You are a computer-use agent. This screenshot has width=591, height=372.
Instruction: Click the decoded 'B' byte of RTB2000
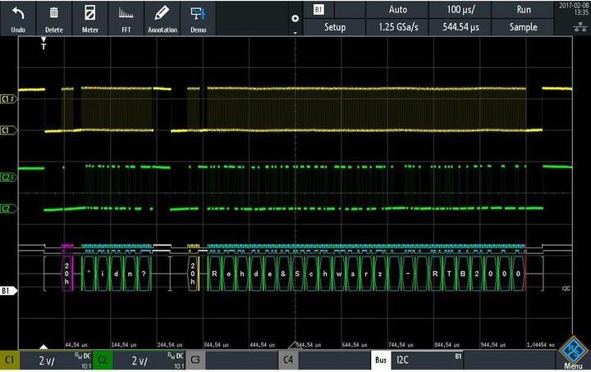click(462, 274)
